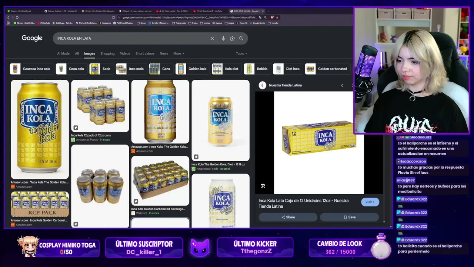Filter by Diet inca chip
Screen dimensions: 474x267
click(288, 69)
